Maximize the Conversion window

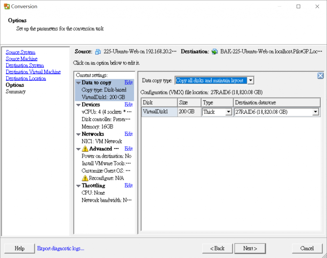pos(299,6)
